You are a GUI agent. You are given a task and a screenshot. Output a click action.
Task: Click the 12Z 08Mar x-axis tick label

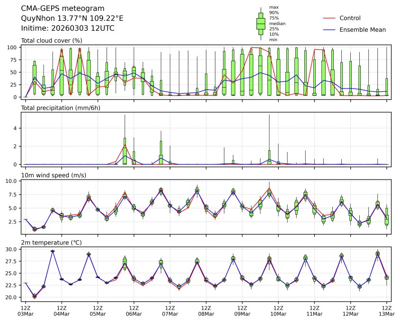tap(206, 311)
